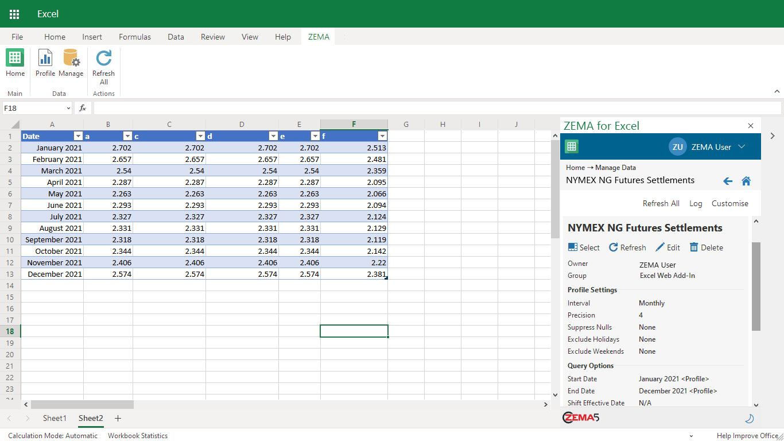Close the ZEMA for Excel pane
784x441 pixels.
click(751, 126)
